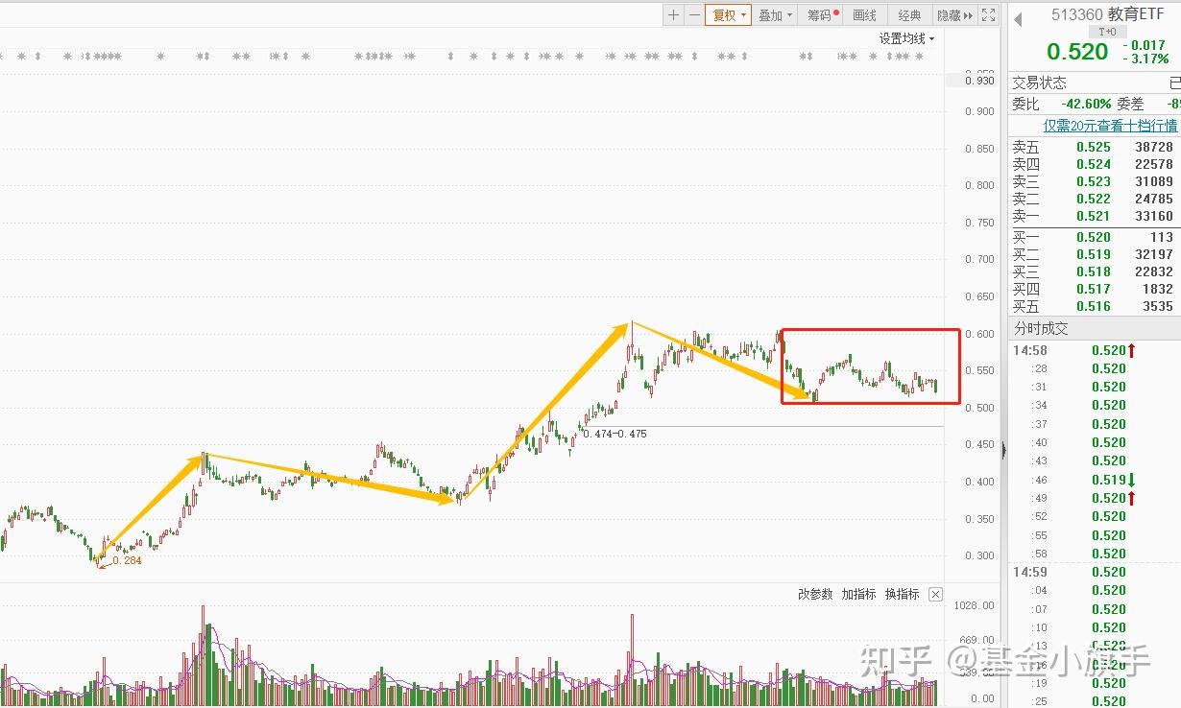Click the 0.474-0.475 gap label on the chart
The height and width of the screenshot is (708, 1181).
pos(615,434)
